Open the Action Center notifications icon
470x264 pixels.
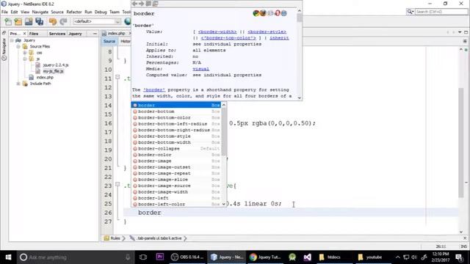click(459, 257)
